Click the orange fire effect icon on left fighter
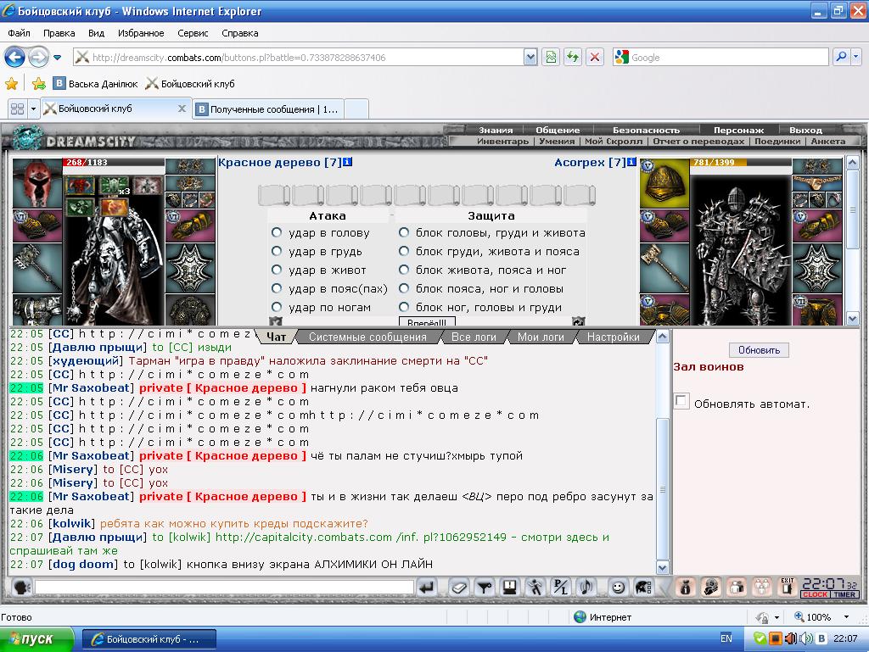This screenshot has height=652, width=869. coord(115,208)
